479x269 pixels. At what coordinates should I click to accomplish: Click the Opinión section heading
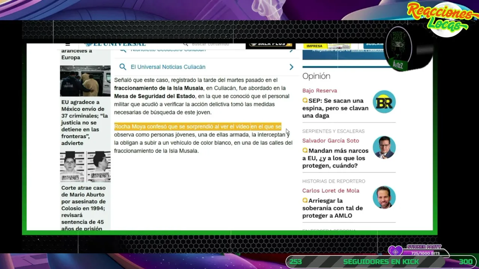(x=316, y=76)
